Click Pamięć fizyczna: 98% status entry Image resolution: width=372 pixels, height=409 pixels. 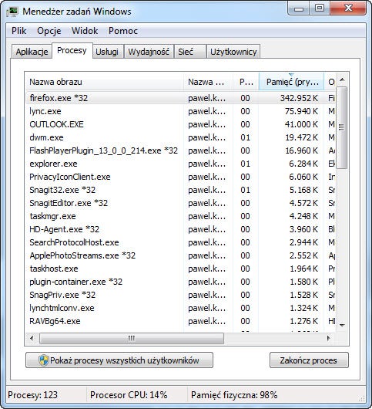[x=234, y=395]
